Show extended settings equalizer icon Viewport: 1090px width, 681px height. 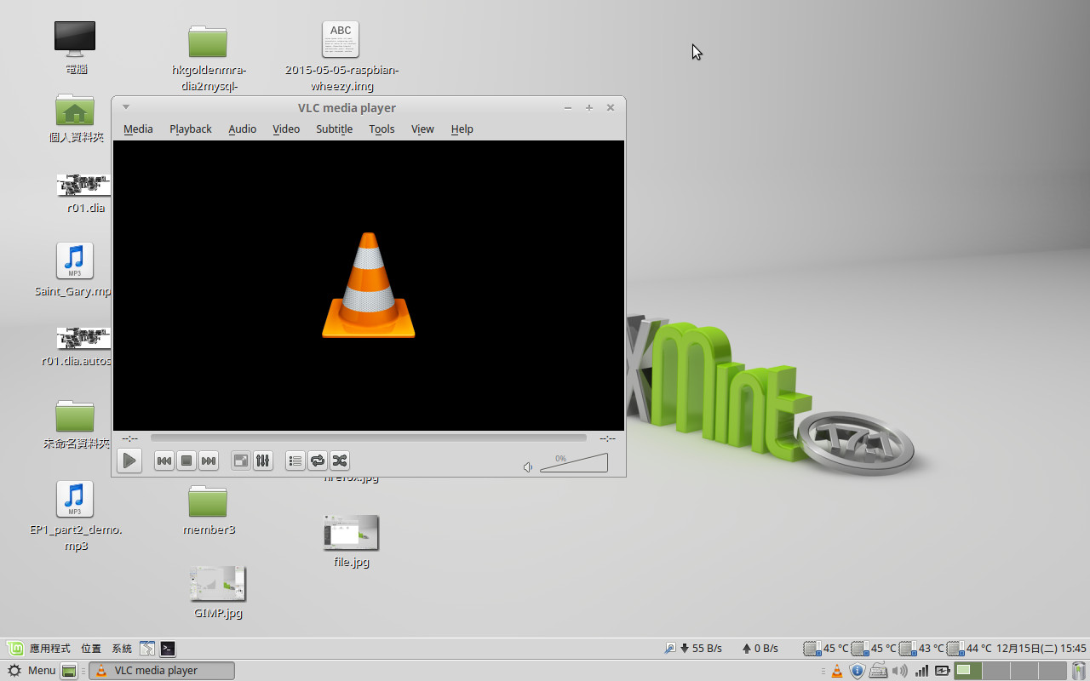(263, 461)
